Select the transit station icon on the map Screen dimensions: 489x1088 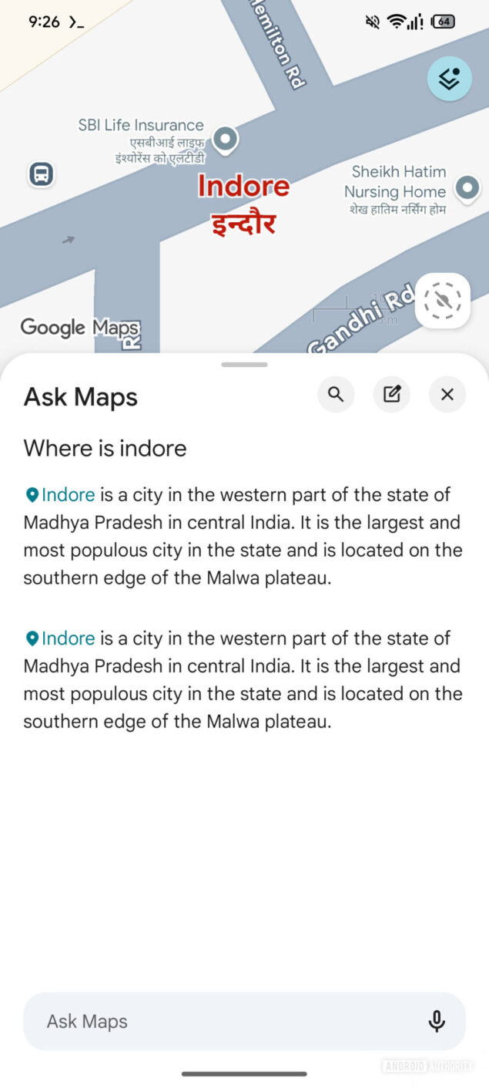(41, 174)
